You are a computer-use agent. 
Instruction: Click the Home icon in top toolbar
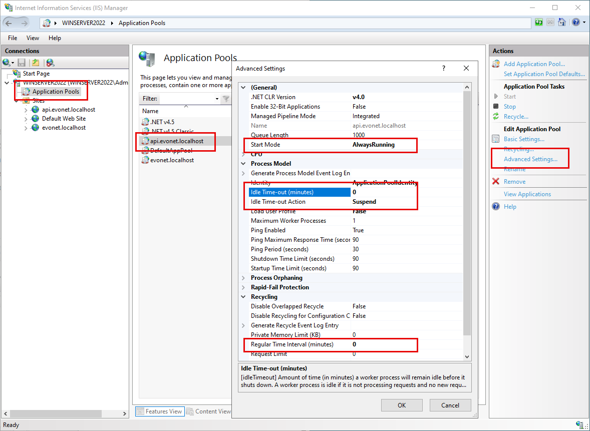(562, 23)
